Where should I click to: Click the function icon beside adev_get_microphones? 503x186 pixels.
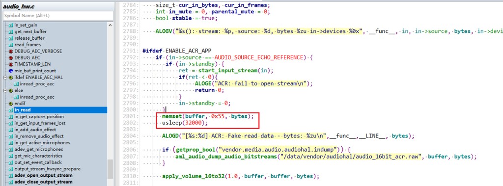pos(11,150)
